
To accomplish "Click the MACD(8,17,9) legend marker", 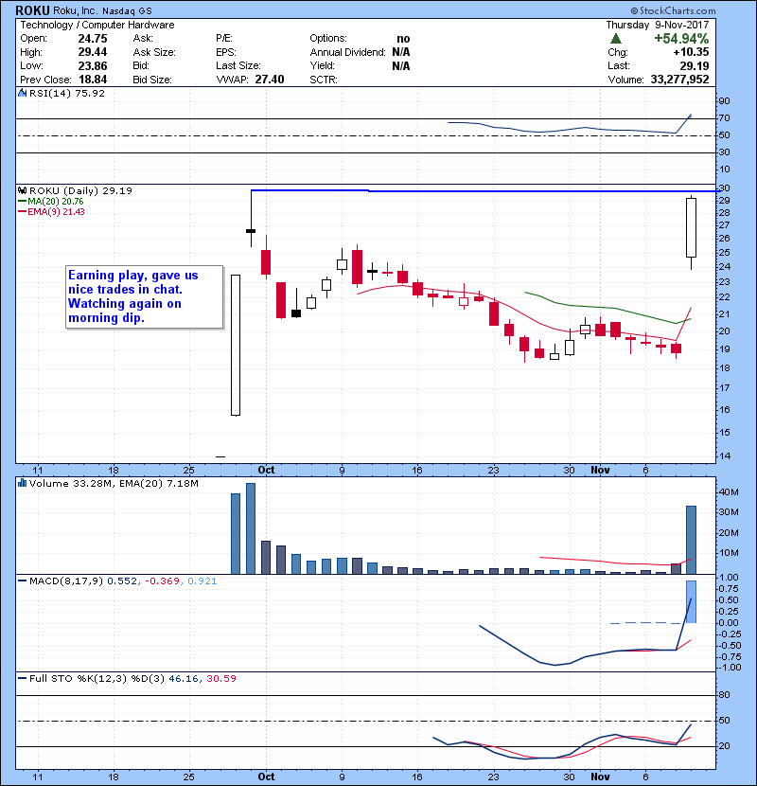I will coord(21,580).
